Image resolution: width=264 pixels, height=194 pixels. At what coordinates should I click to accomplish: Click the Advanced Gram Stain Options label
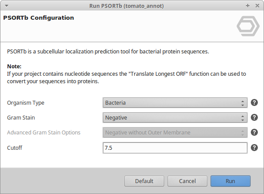(x=44, y=132)
